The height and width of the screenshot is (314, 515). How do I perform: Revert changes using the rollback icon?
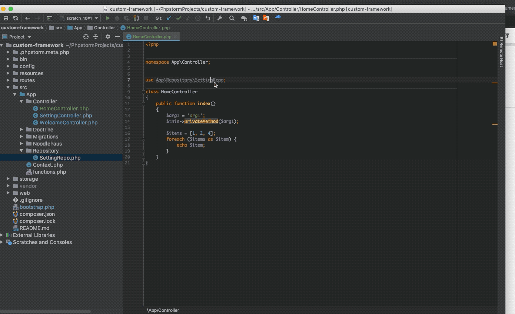tap(207, 18)
